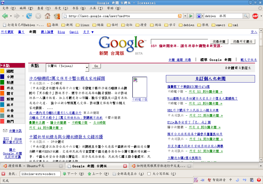263x184 pixels.
Task: Switch to the 搜索结果 - Ubuntu中文 tab
Action: click(x=33, y=166)
